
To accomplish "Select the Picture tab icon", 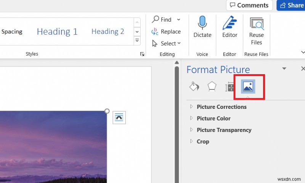I will click(248, 87).
